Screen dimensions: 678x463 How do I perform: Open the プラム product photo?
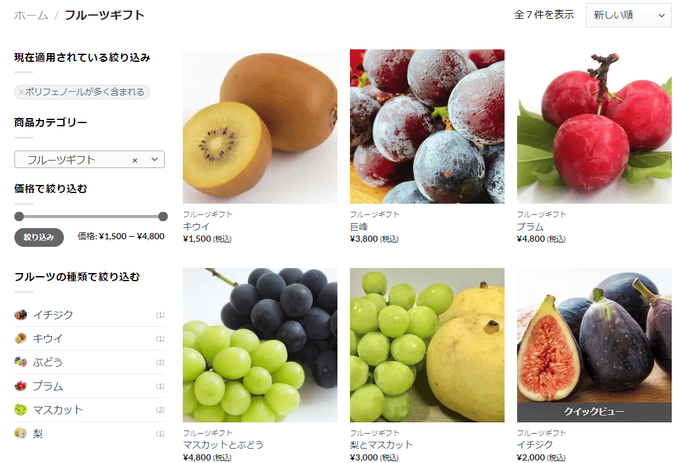[594, 126]
